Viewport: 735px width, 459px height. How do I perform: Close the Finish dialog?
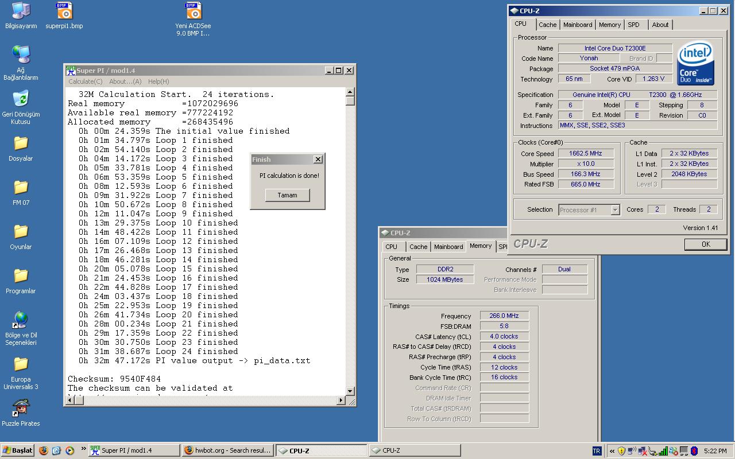pos(318,160)
